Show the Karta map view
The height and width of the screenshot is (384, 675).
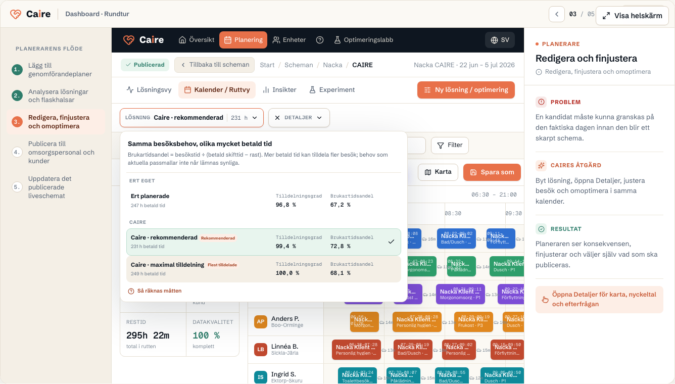coord(438,172)
